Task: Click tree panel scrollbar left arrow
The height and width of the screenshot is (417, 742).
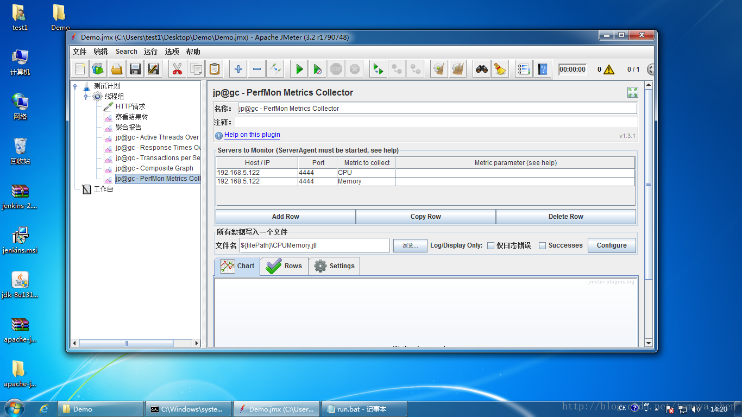Action: (x=75, y=343)
